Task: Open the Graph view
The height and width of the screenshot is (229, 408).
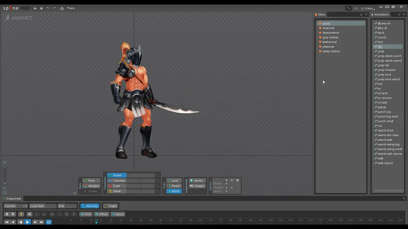Action: pos(110,206)
